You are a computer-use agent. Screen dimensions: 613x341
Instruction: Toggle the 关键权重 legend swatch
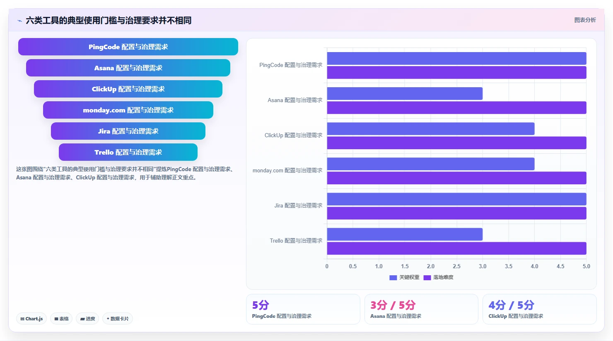(393, 277)
